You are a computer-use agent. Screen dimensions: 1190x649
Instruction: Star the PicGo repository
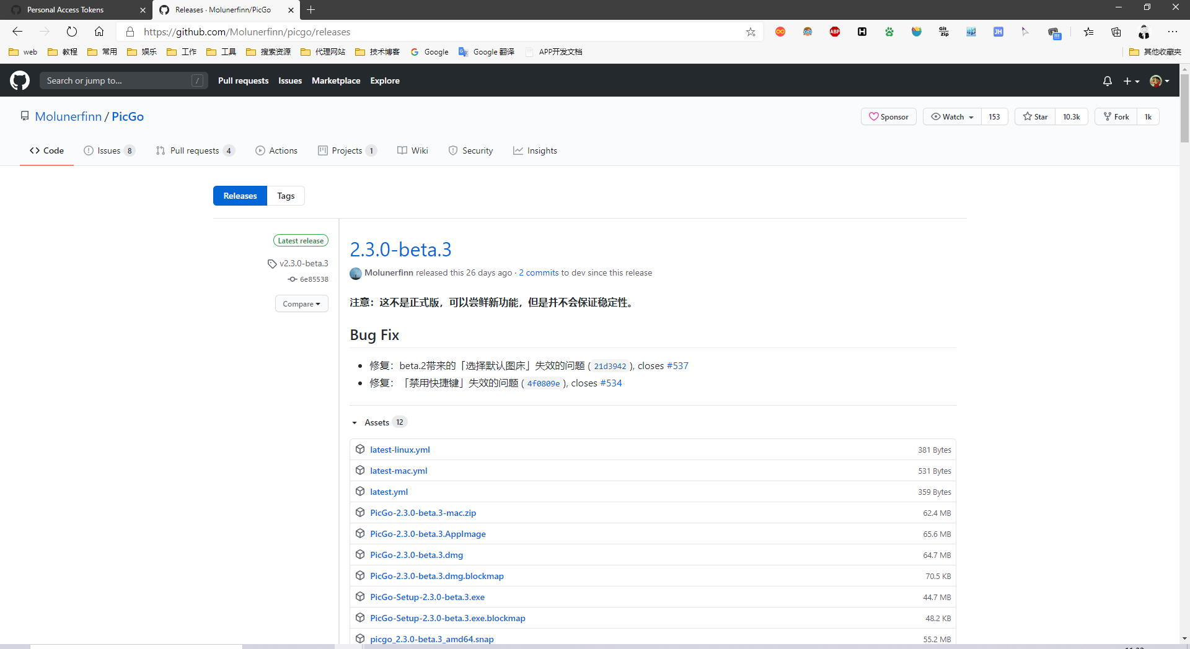pyautogui.click(x=1035, y=116)
